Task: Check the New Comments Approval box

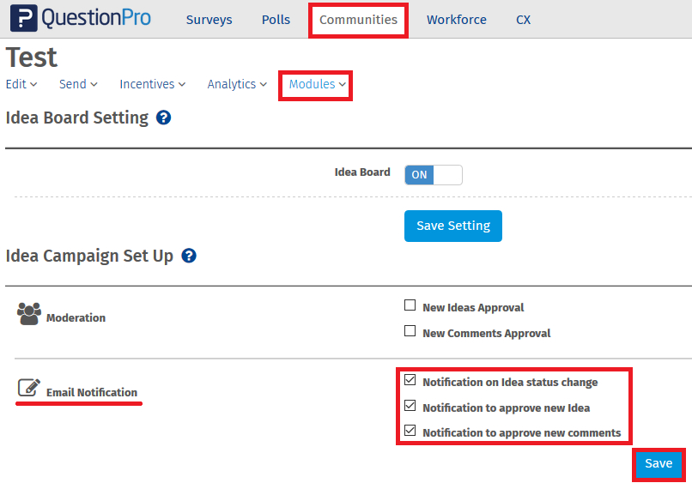Action: (410, 332)
